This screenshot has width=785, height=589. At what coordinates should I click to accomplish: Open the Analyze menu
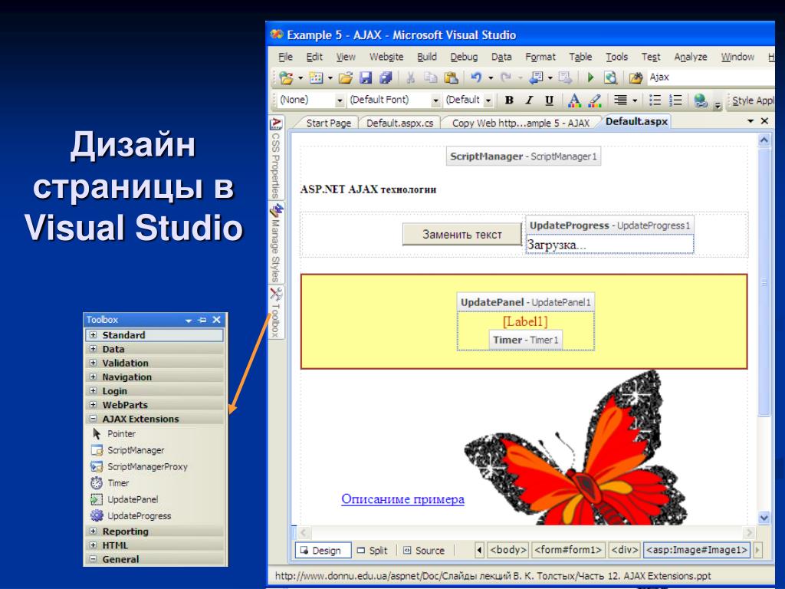point(691,57)
